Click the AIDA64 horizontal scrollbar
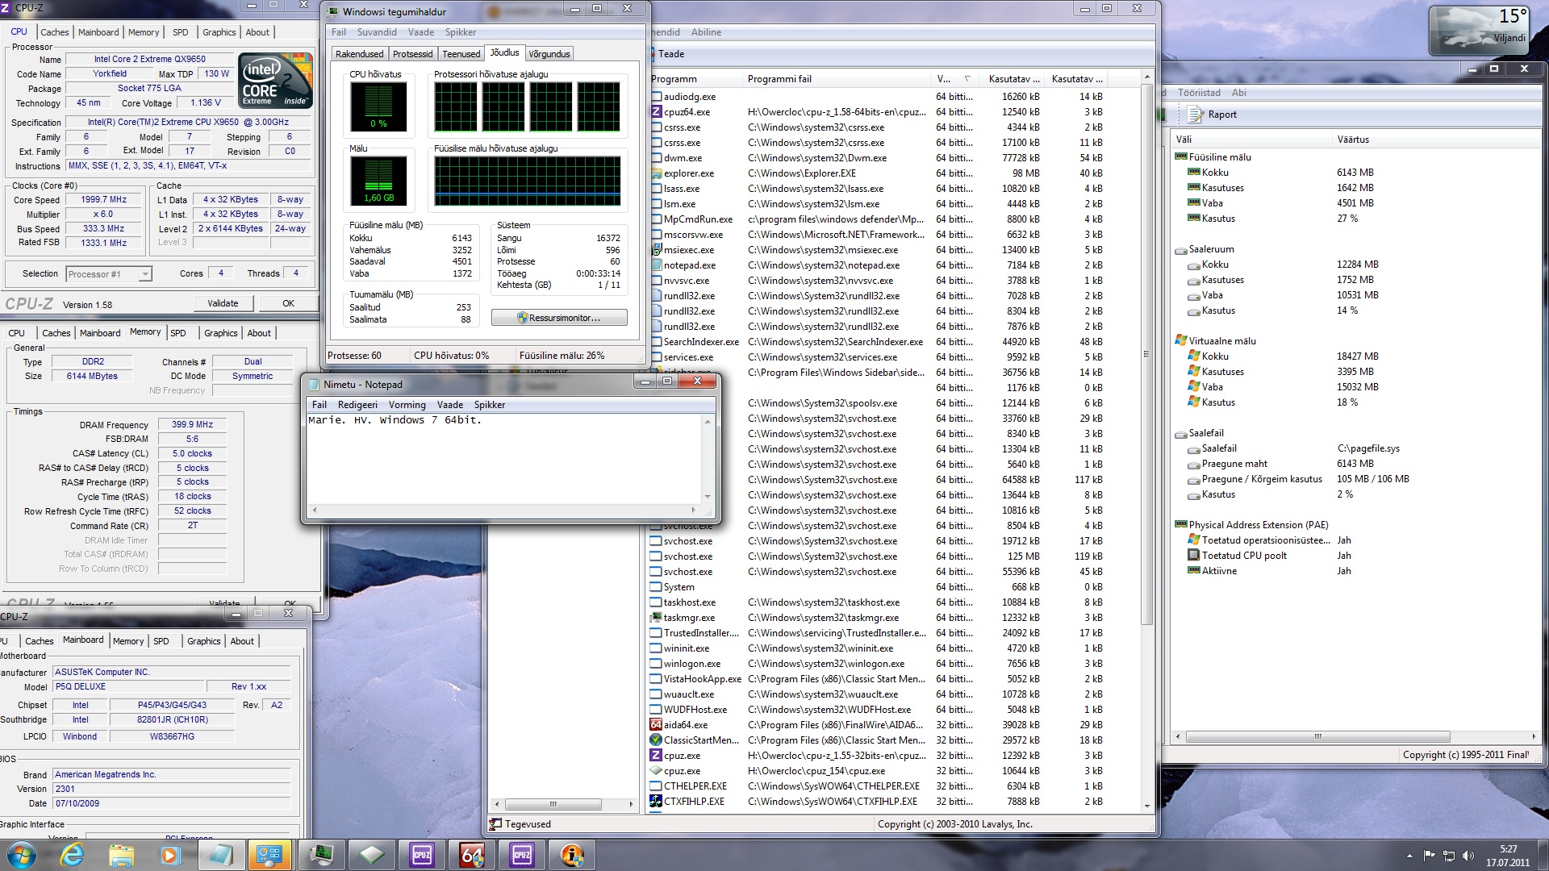 coord(1318,737)
